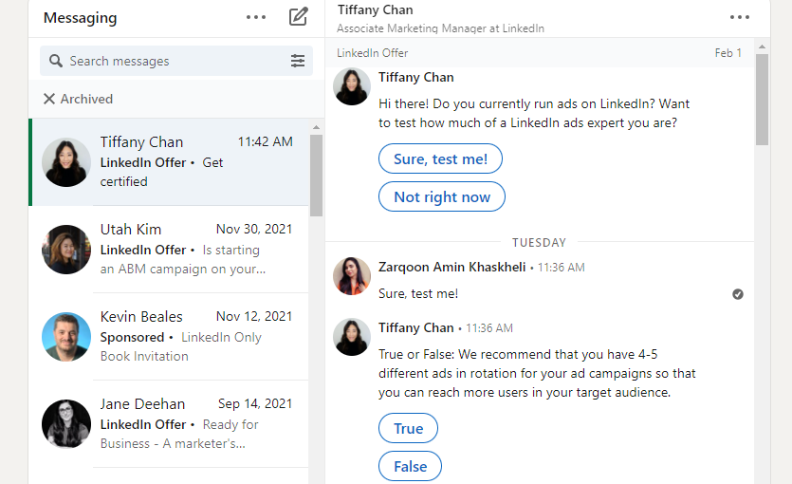Click Zarqoon Amin Khaskheli's profile photo
The height and width of the screenshot is (484, 792).
coord(352,276)
